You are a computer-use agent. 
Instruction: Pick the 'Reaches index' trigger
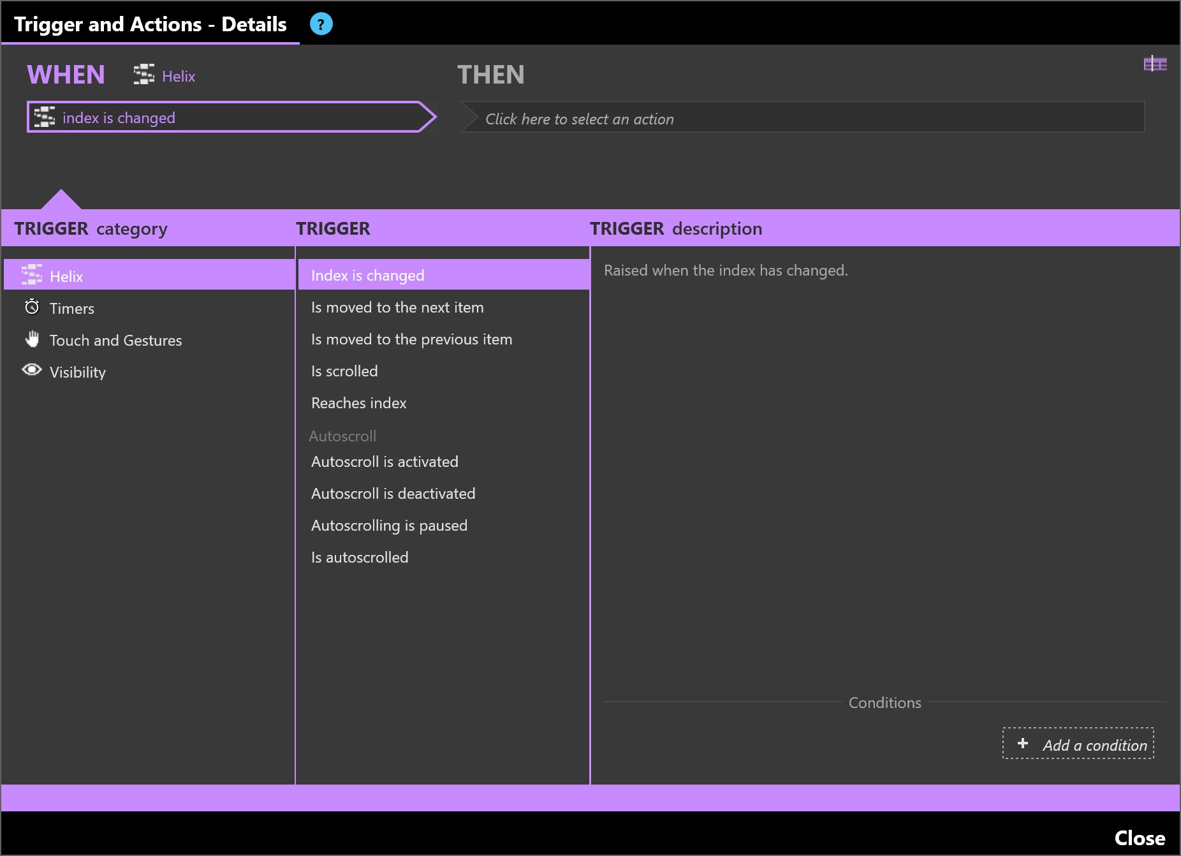coord(358,403)
